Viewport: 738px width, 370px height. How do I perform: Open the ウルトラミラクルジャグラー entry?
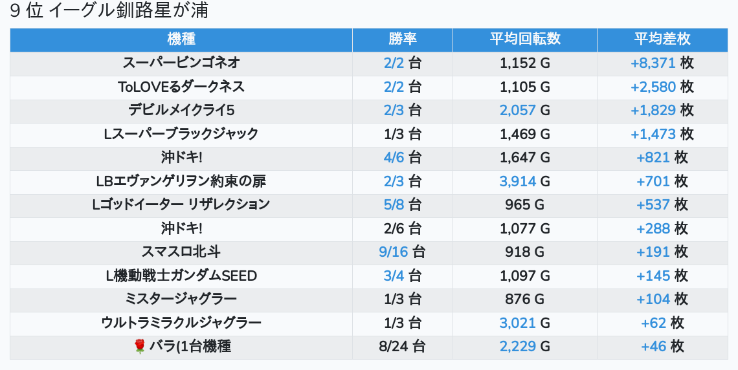coord(181,323)
